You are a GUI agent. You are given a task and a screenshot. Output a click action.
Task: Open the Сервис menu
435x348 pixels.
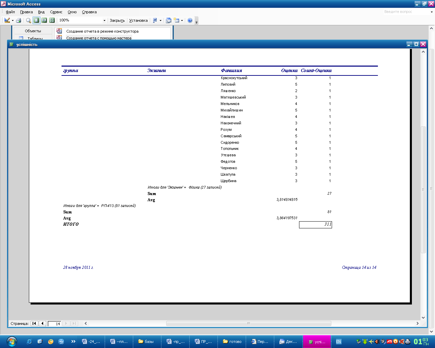pyautogui.click(x=56, y=12)
